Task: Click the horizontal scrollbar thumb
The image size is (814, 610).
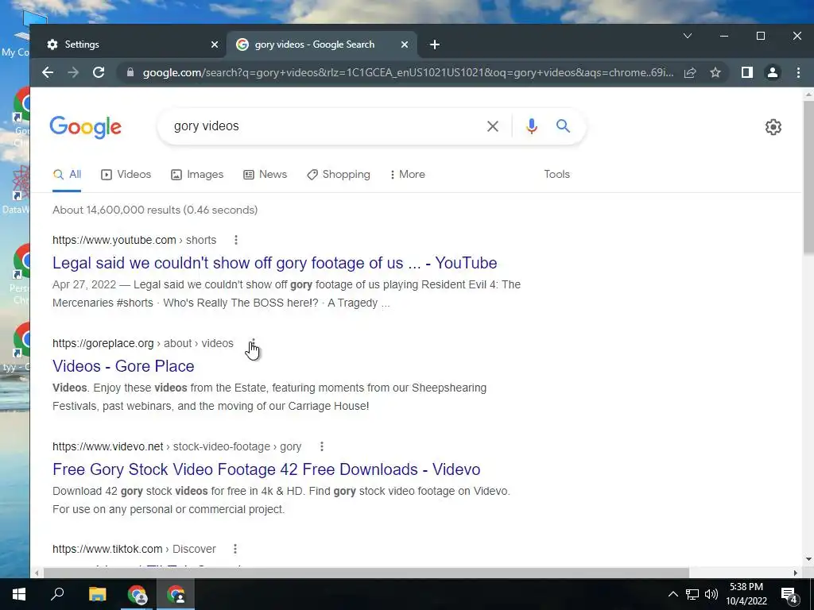Action: click(x=366, y=573)
